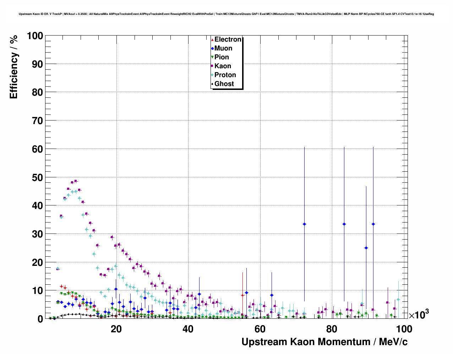453x354 pixels.
Task: Click the red Electron triangle legend marker
Action: point(212,39)
